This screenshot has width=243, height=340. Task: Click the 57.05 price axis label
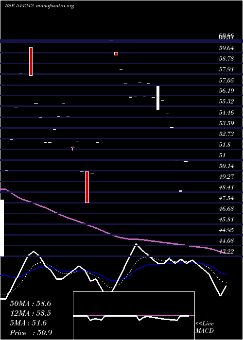tap(226, 81)
